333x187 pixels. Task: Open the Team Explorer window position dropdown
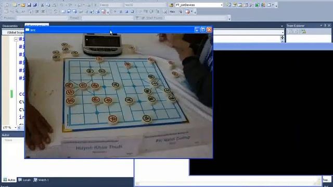(x=321, y=25)
